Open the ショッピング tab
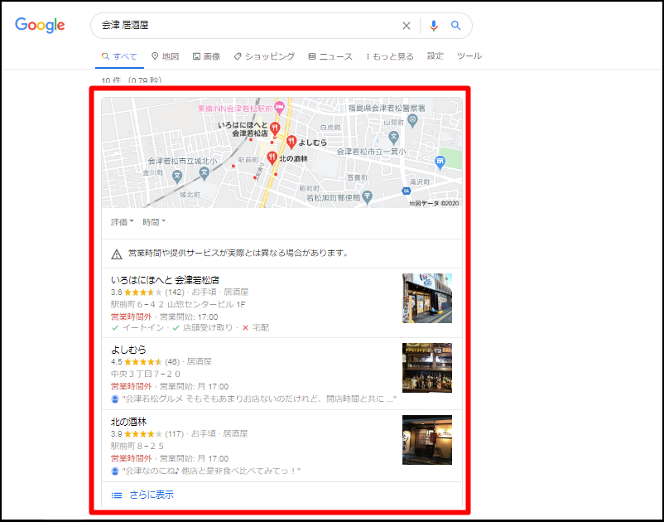The height and width of the screenshot is (522, 664). pos(264,56)
